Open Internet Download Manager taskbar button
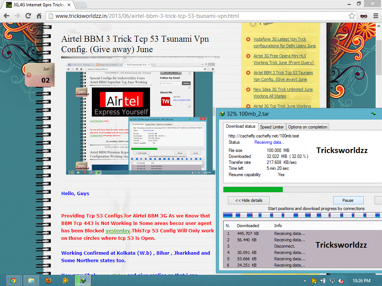382x286 pixels. 83,281
